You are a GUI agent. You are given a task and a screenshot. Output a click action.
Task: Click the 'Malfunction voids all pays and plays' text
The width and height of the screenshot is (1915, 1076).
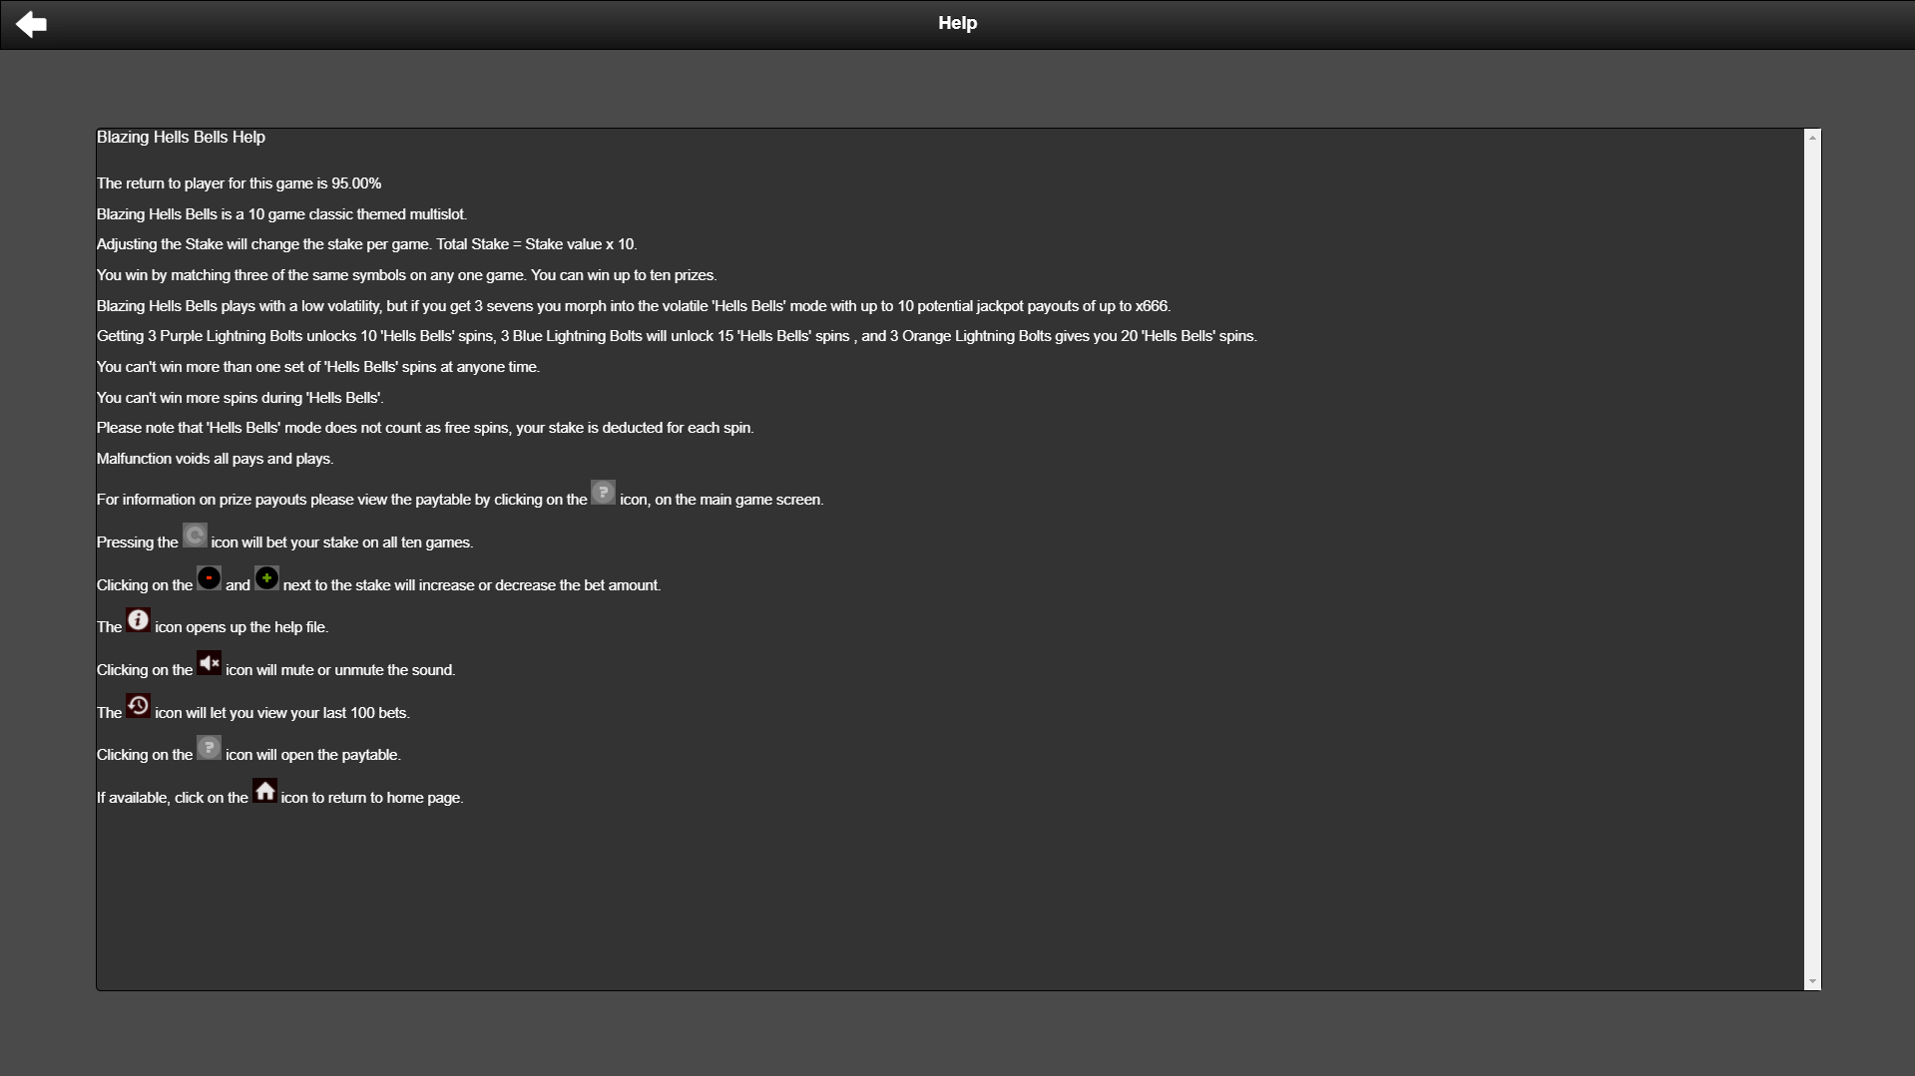coord(215,459)
